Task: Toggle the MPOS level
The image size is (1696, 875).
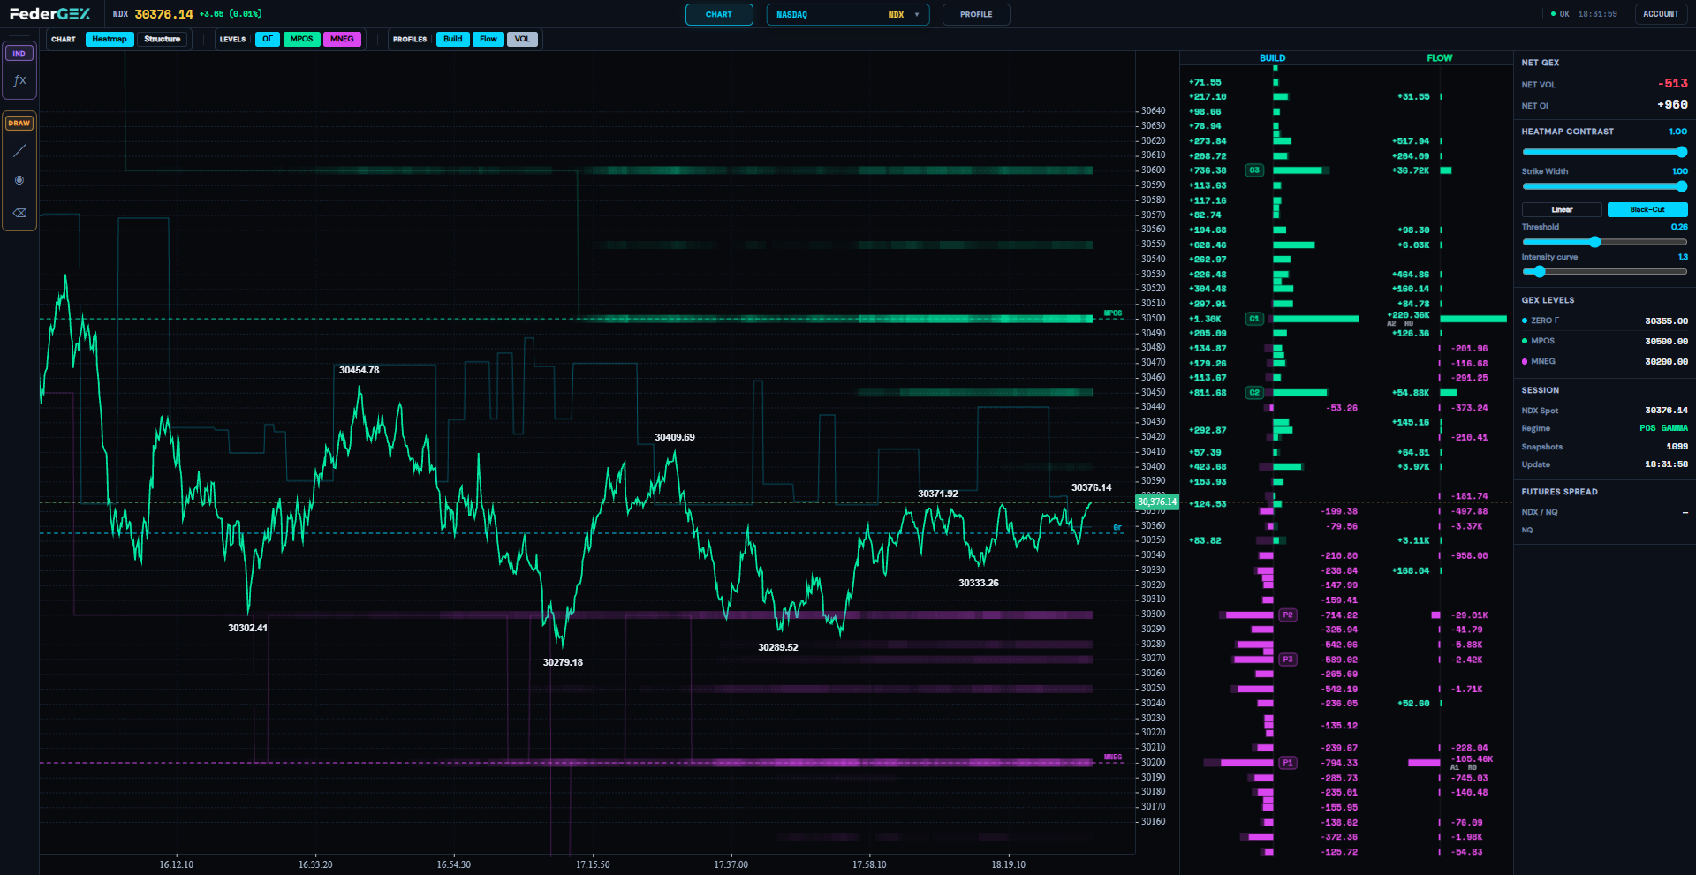Action: click(x=302, y=39)
